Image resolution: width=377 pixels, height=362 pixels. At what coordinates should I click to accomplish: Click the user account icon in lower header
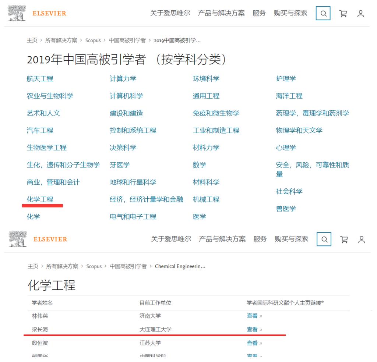pyautogui.click(x=362, y=239)
